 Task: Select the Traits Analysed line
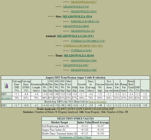coord(75,109)
